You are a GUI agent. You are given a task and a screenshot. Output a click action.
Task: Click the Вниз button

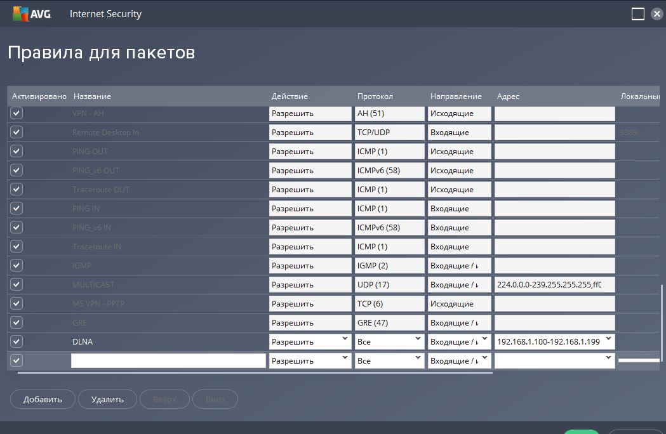pyautogui.click(x=215, y=399)
